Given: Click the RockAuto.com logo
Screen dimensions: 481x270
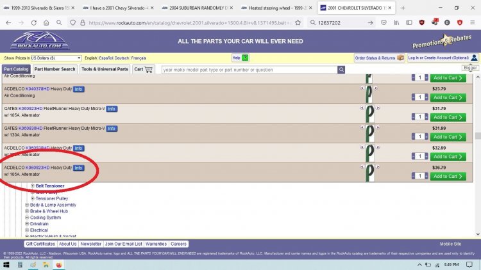Looking at the screenshot, I should click(x=40, y=40).
